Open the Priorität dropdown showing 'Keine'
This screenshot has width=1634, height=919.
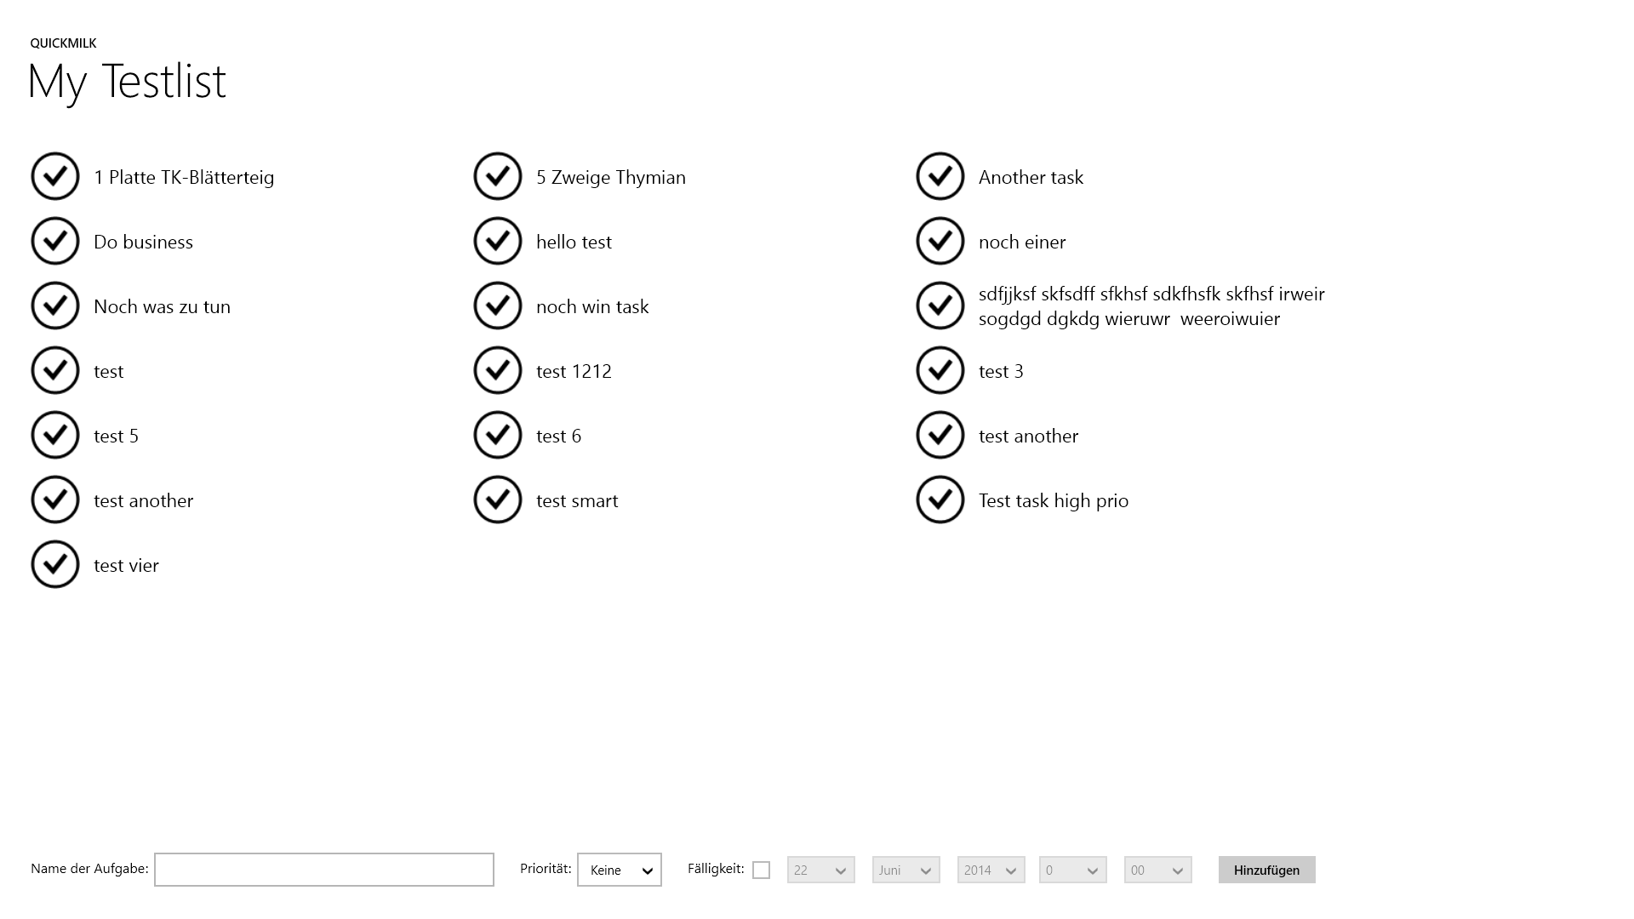(x=620, y=870)
